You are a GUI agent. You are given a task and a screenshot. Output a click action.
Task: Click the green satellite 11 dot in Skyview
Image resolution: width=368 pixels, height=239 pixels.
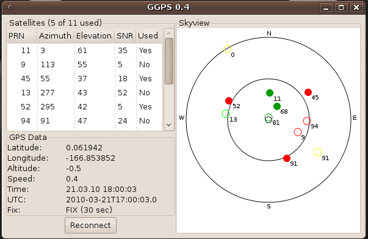[270, 93]
